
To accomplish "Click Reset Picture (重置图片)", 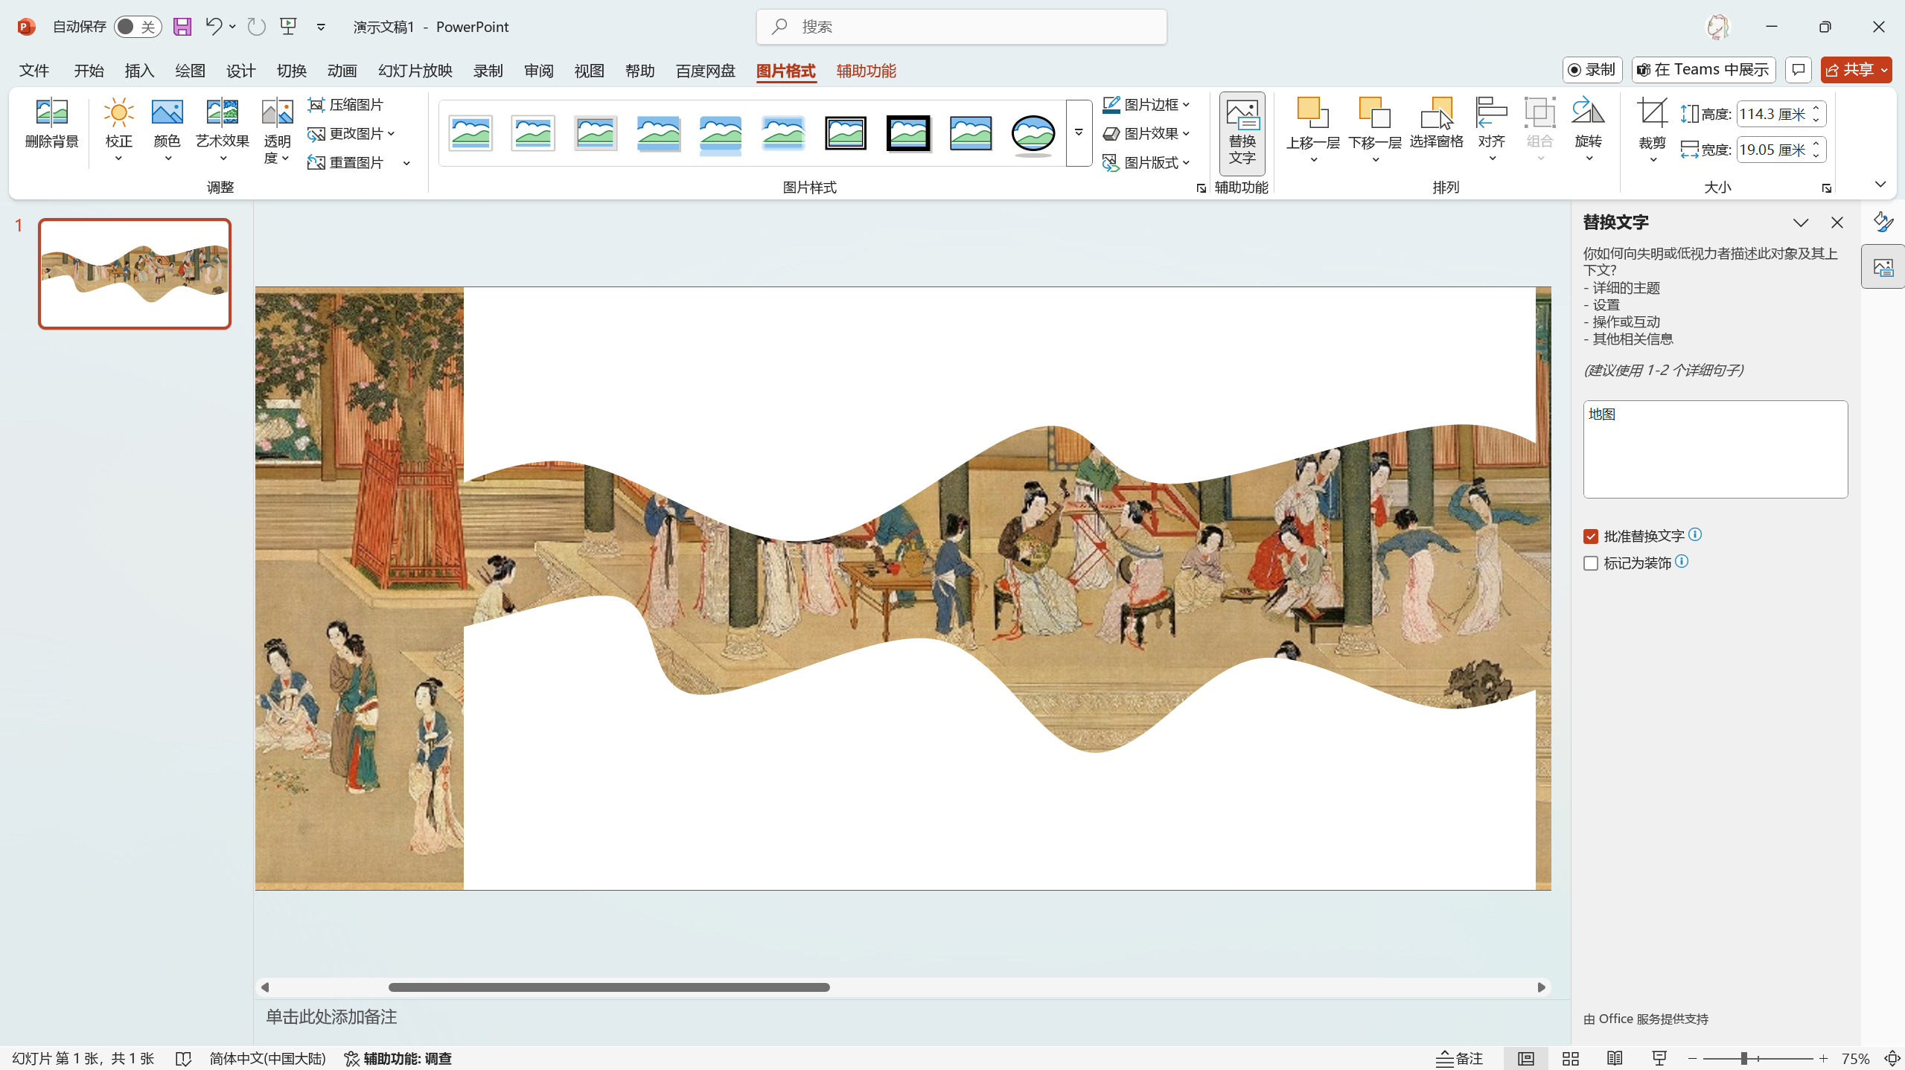I will tap(346, 163).
